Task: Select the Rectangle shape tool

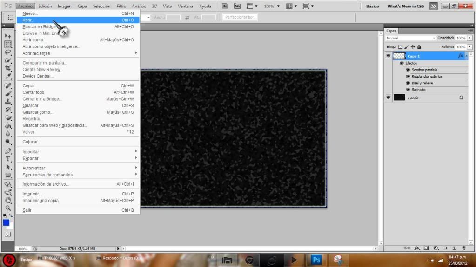Action: (8, 175)
